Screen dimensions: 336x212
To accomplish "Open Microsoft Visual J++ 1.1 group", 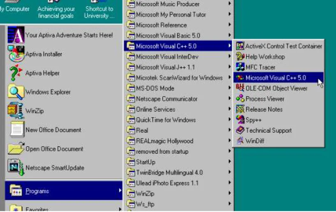I will (179, 67).
